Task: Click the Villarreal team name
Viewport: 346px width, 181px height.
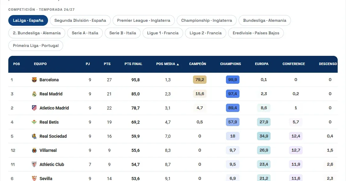Action: pyautogui.click(x=48, y=150)
